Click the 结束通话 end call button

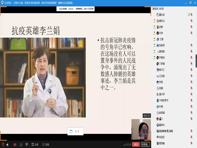coord(145,144)
